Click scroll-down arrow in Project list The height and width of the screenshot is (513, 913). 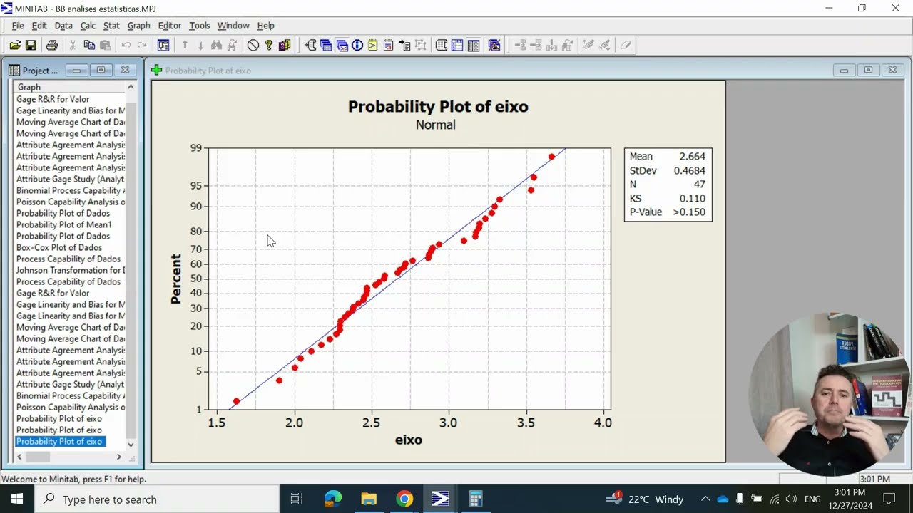131,445
